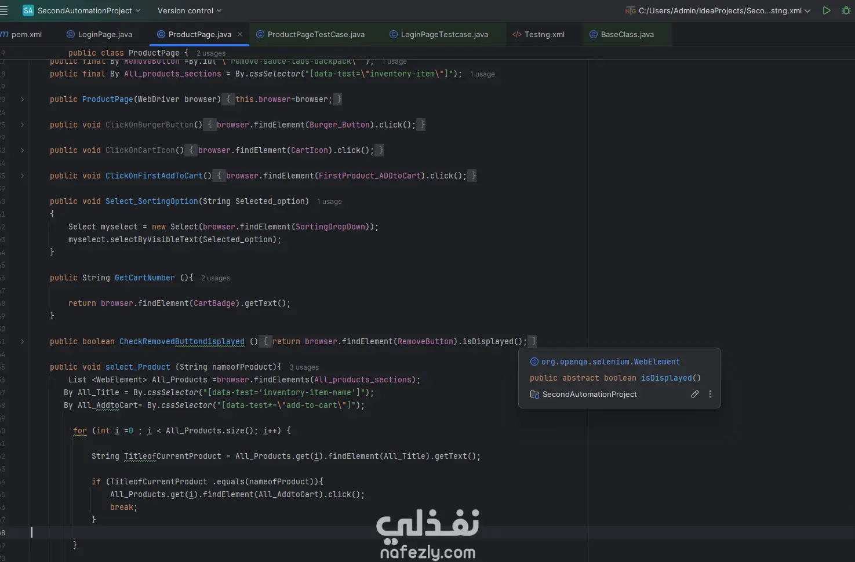Click the class icon in WebElement popup header
This screenshot has width=855, height=562.
tap(534, 362)
